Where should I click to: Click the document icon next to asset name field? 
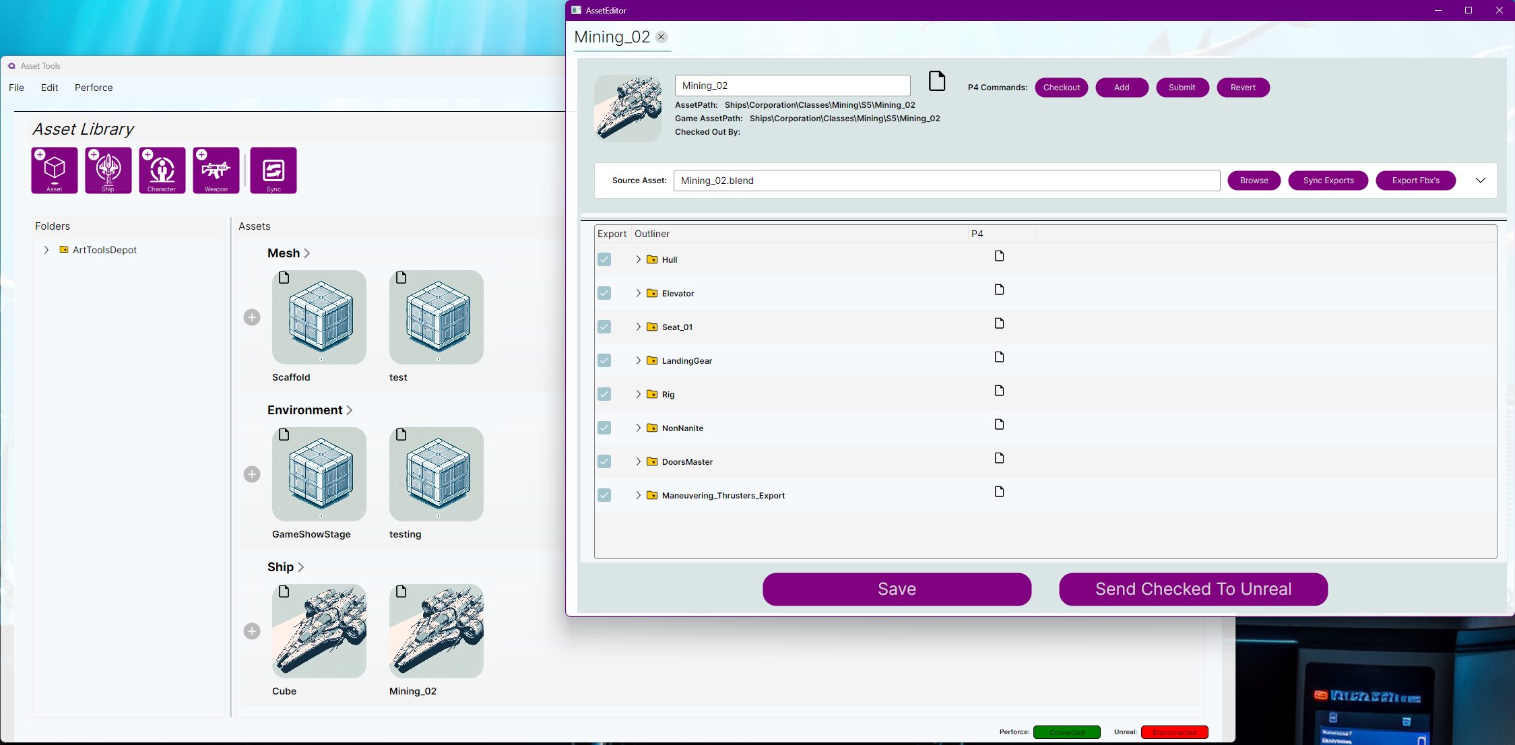click(937, 81)
